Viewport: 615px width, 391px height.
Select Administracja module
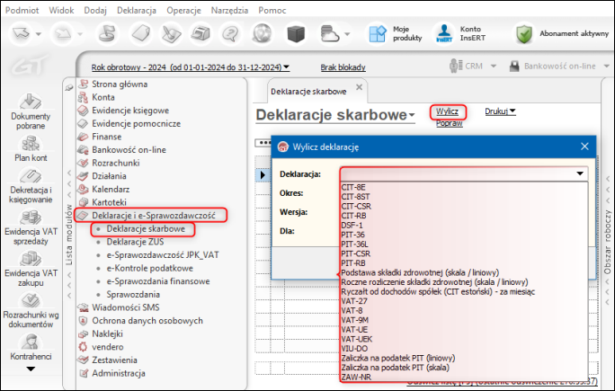click(118, 373)
